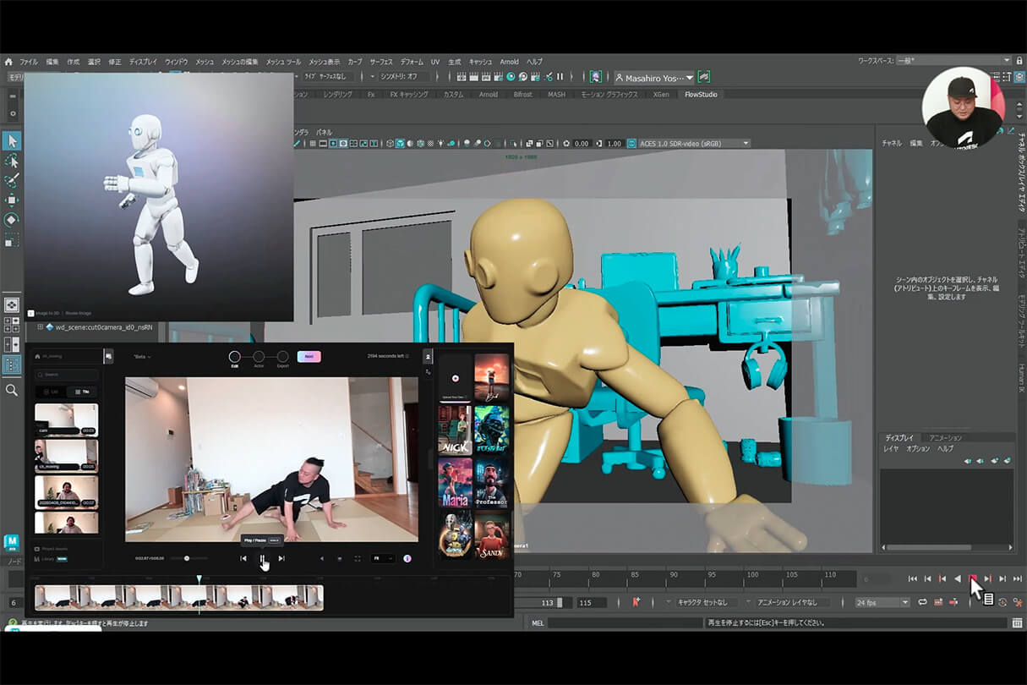Open the Beta dropdown in Flow Studio
Image resolution: width=1027 pixels, height=685 pixels.
[142, 357]
